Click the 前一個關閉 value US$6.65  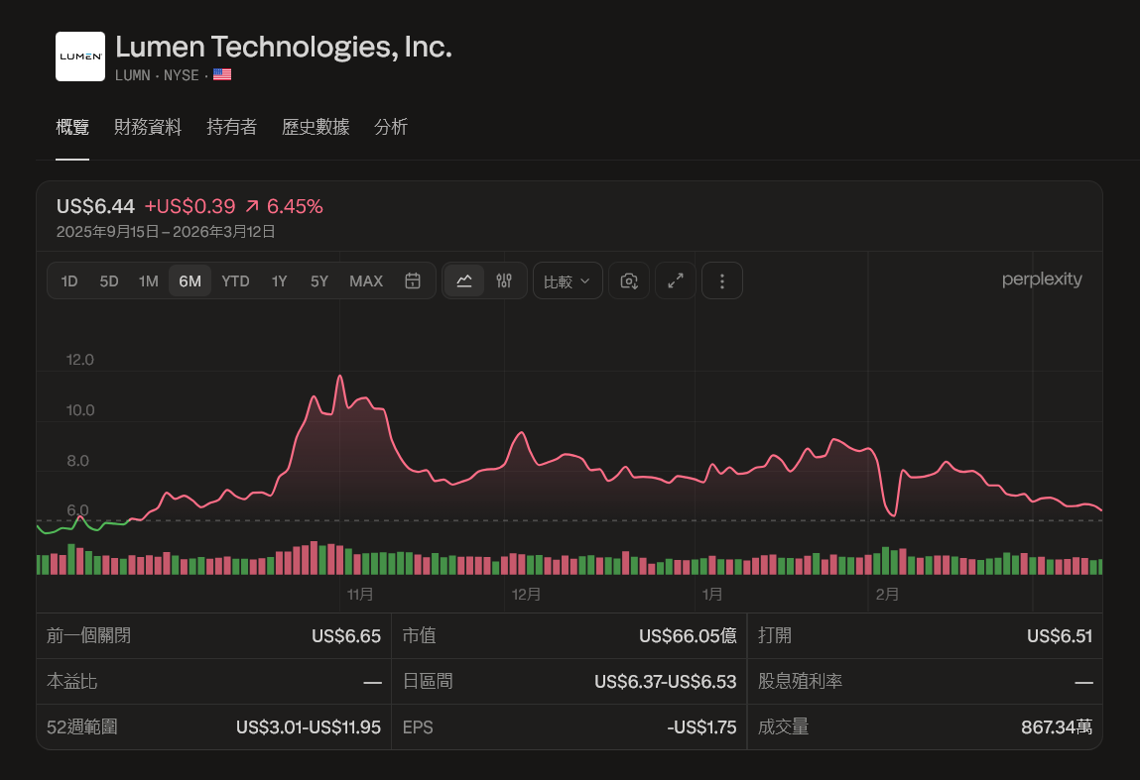click(x=346, y=636)
